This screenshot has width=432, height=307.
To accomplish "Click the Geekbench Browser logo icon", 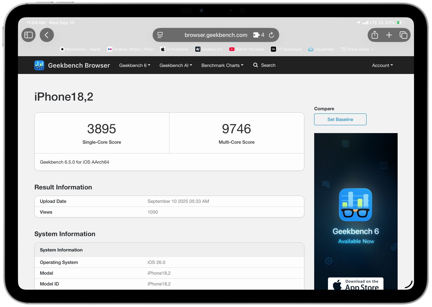I will (39, 65).
